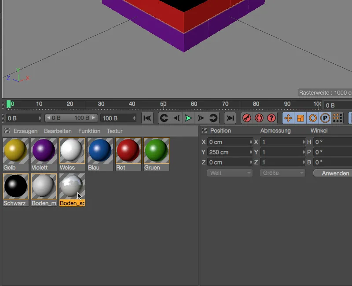Play the animation forwards
This screenshot has width=352, height=286.
click(188, 118)
